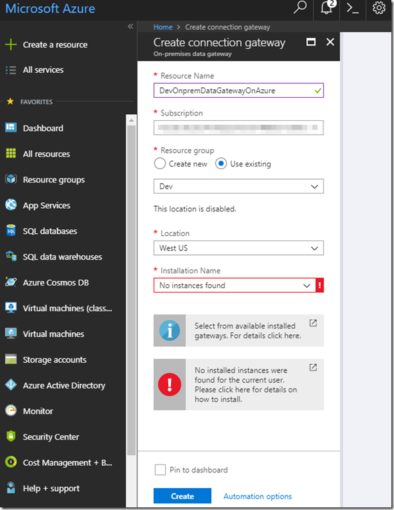Click the SQL databases icon
The image size is (394, 510).
(11, 231)
